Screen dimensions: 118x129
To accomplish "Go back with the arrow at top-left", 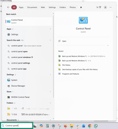I will 8,7.
